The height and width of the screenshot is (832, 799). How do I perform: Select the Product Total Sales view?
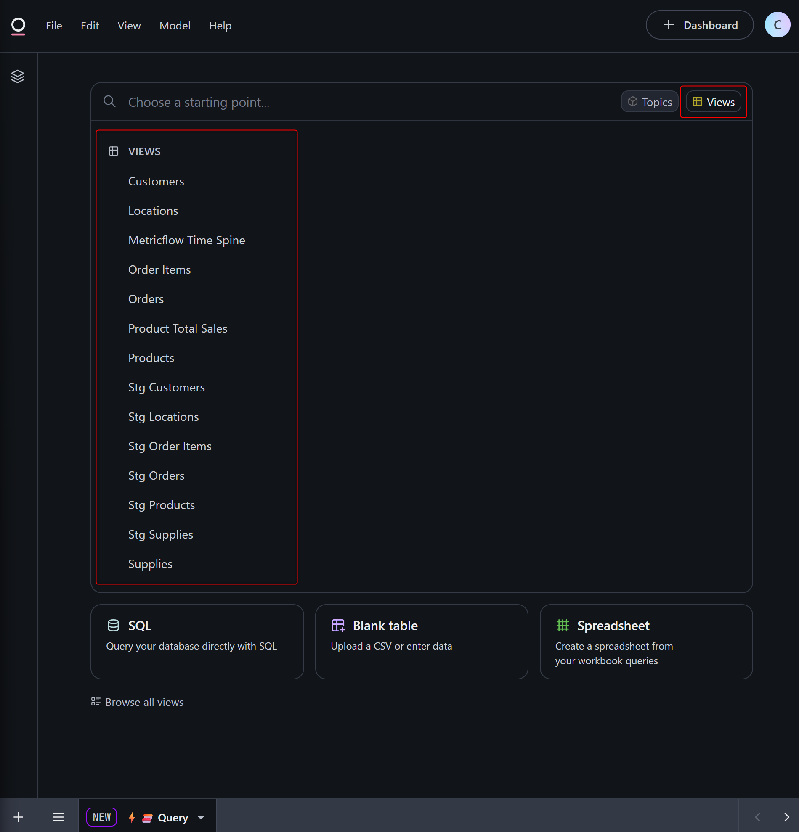pos(178,329)
